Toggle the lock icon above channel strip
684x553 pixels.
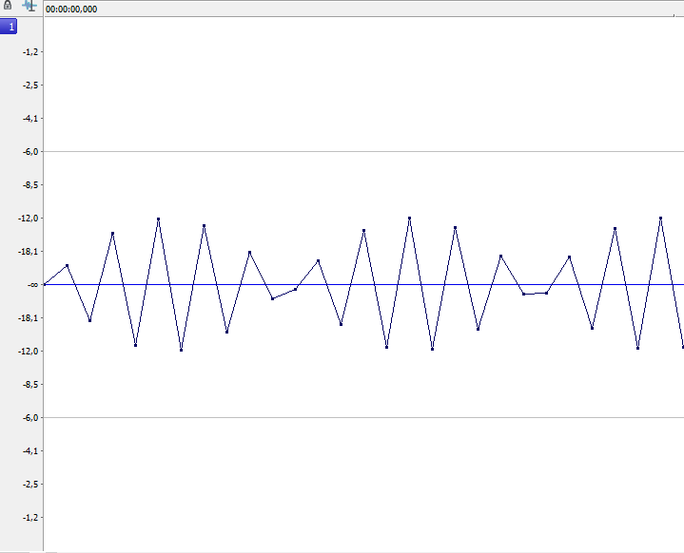point(8,5)
